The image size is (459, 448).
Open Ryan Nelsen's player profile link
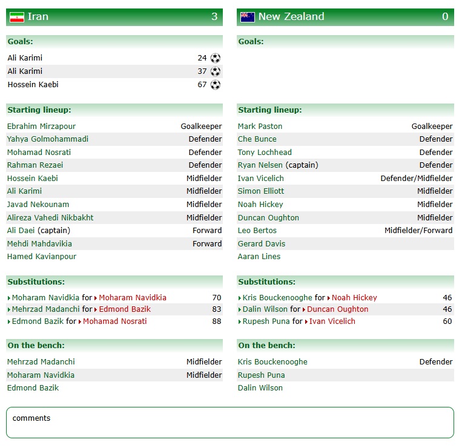coord(260,165)
